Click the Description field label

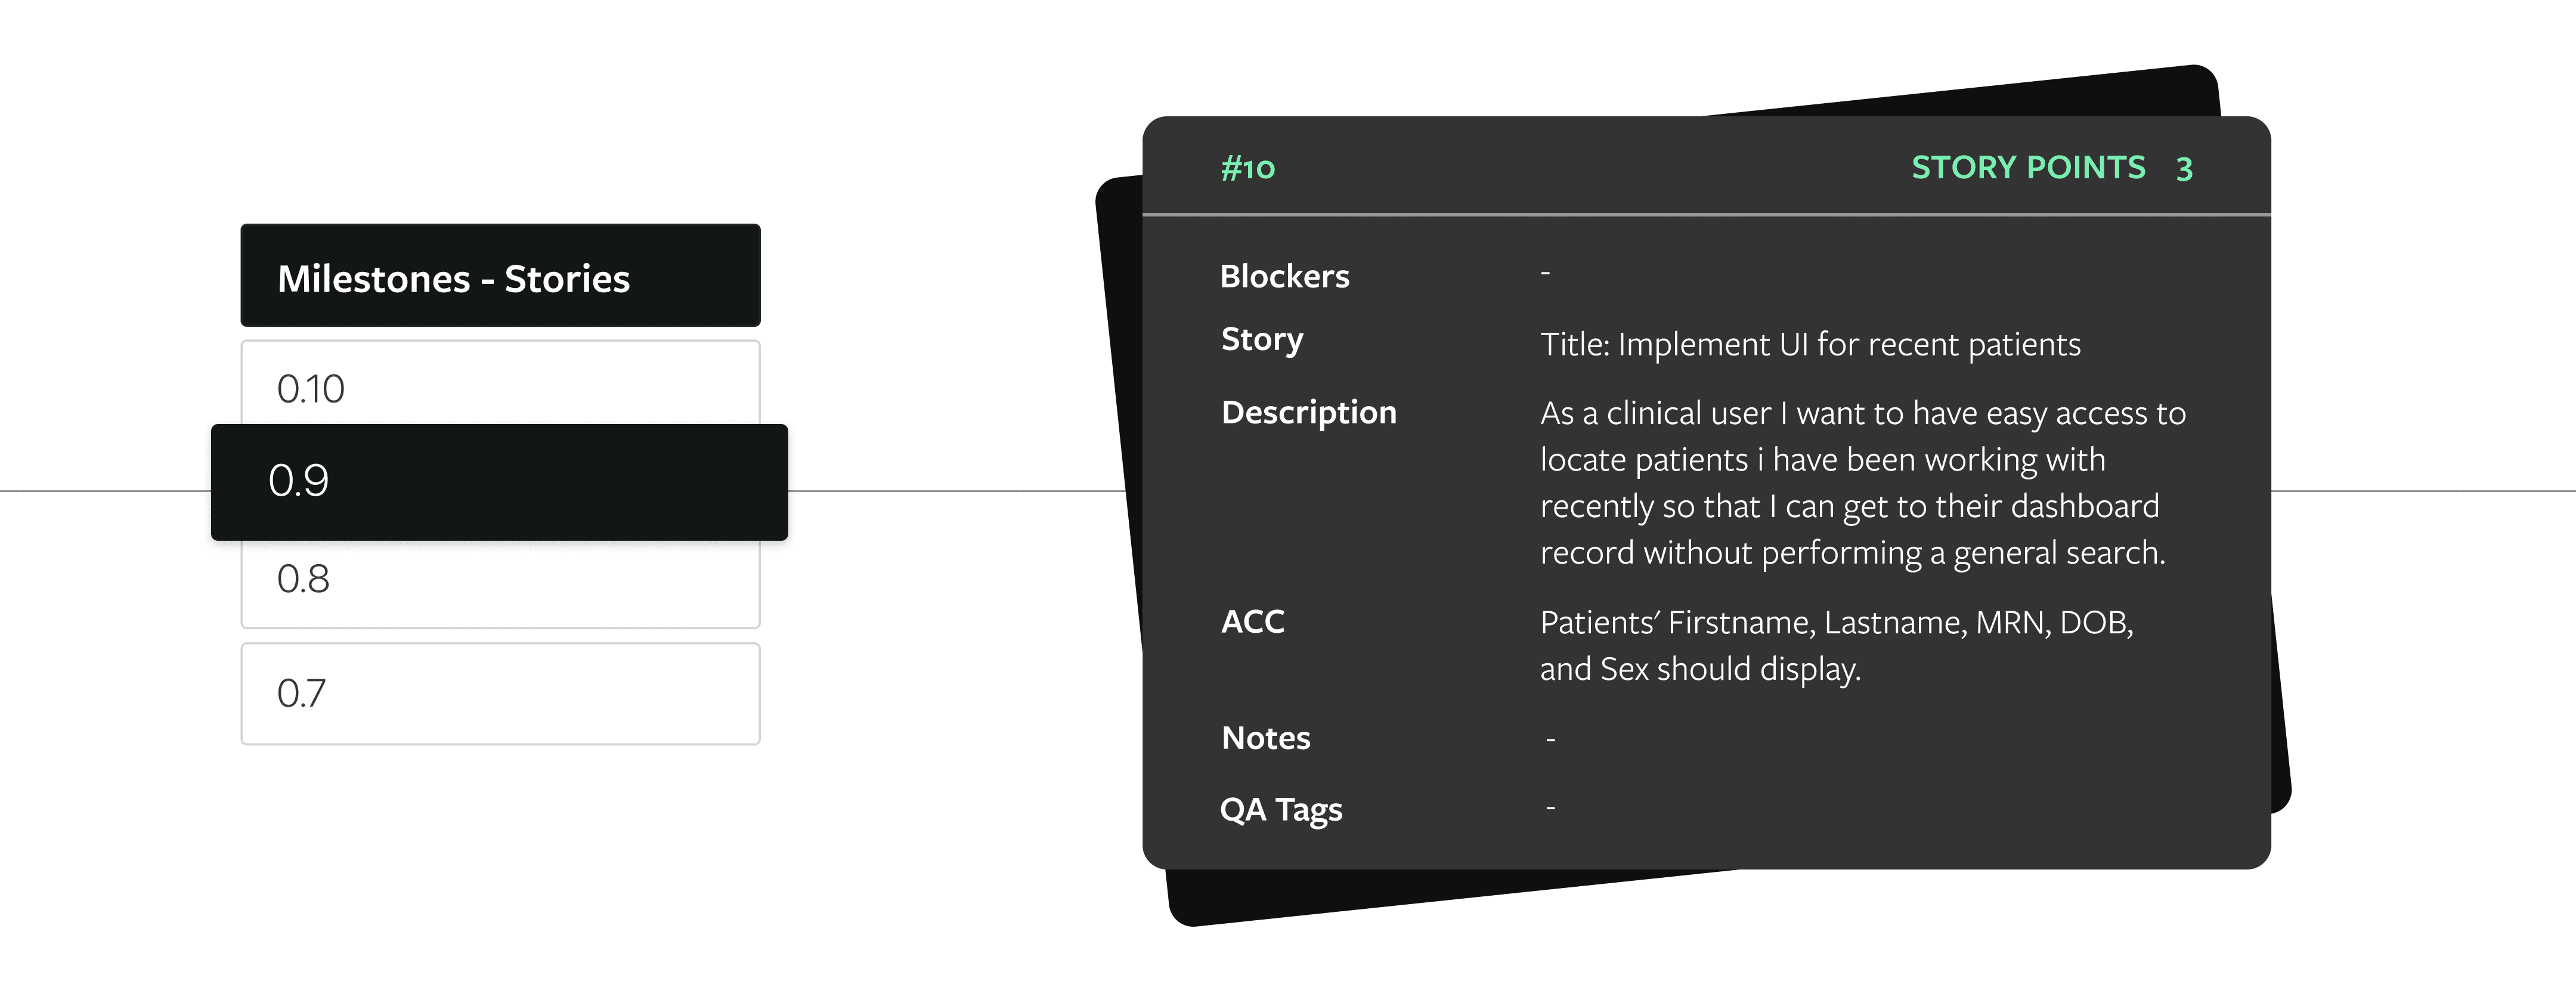(1308, 412)
